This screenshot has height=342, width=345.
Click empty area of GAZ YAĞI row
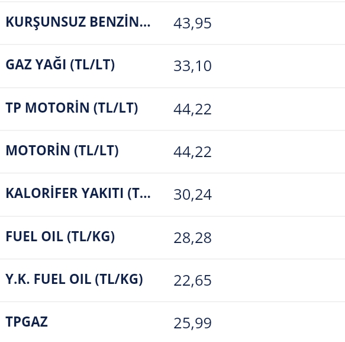click(277, 66)
